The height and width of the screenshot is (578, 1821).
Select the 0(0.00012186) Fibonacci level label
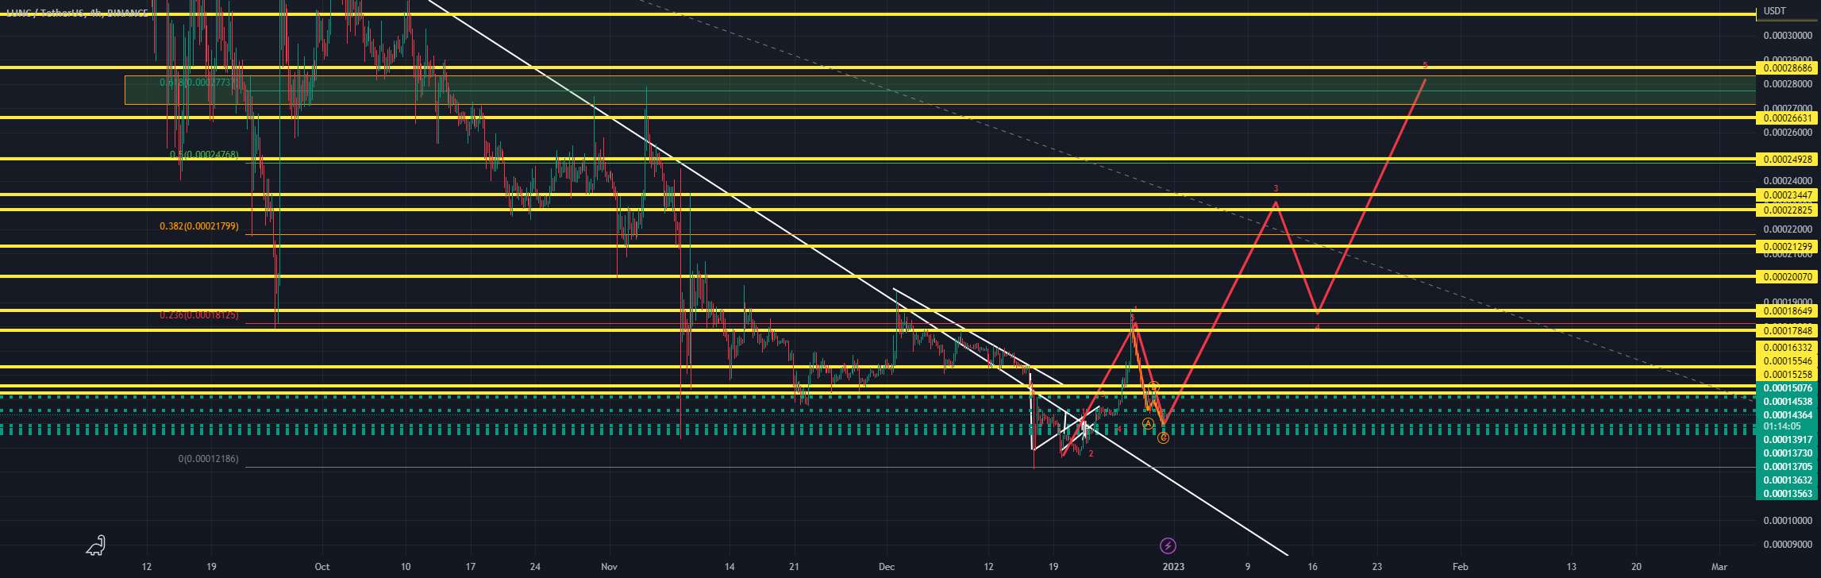click(208, 459)
